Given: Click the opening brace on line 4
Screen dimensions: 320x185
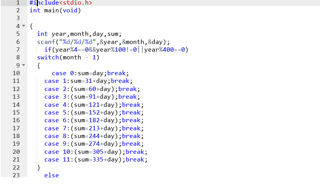Looking at the screenshot, I should (x=31, y=26).
